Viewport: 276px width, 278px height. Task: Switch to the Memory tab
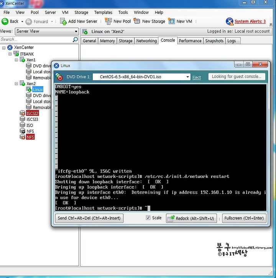point(107,41)
